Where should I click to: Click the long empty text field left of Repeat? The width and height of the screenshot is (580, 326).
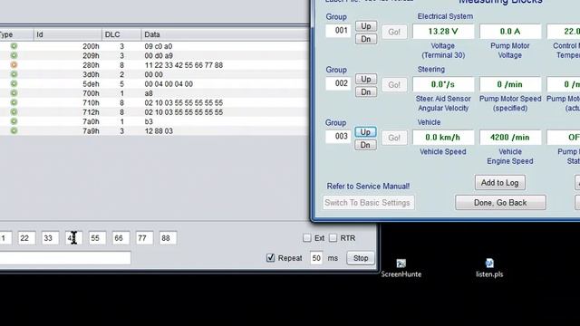coord(65,258)
